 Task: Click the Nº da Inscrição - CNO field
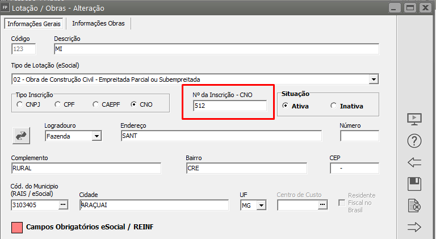click(x=230, y=106)
